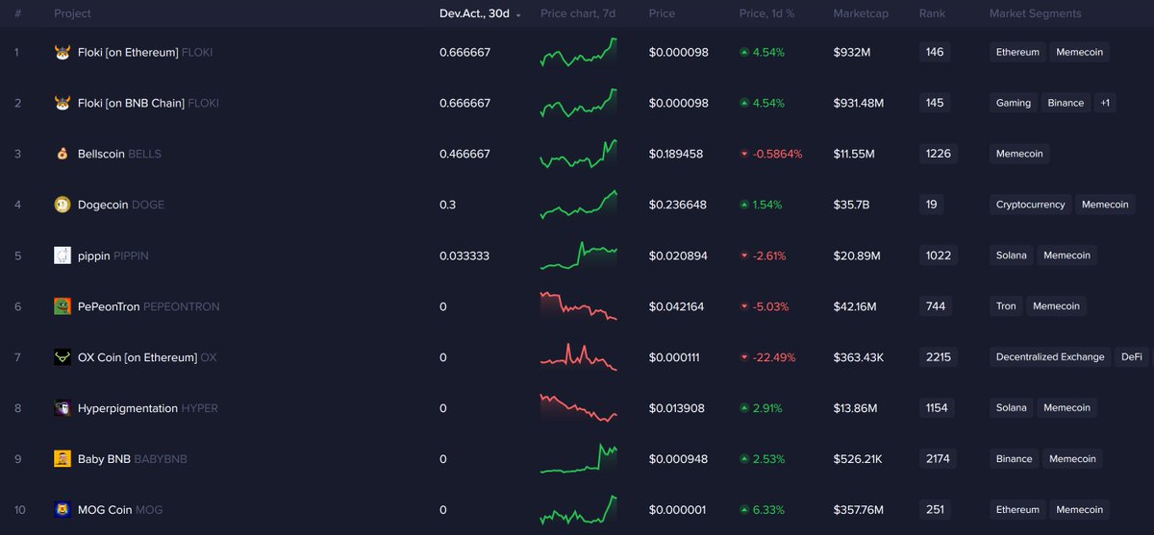
Task: Click Memecoin tag in Floki Ethereum row
Action: point(1080,52)
